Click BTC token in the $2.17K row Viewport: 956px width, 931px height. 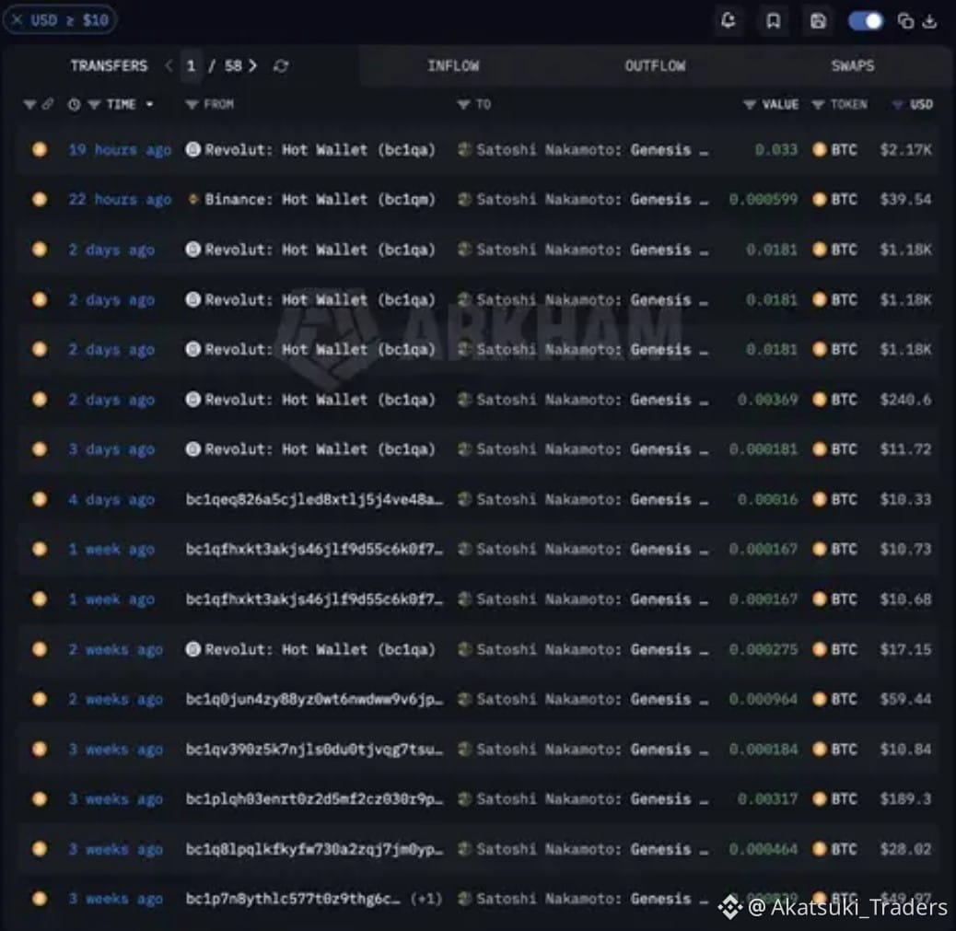(834, 149)
